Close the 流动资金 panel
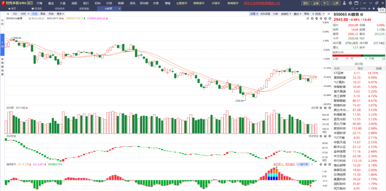 coord(329,136)
